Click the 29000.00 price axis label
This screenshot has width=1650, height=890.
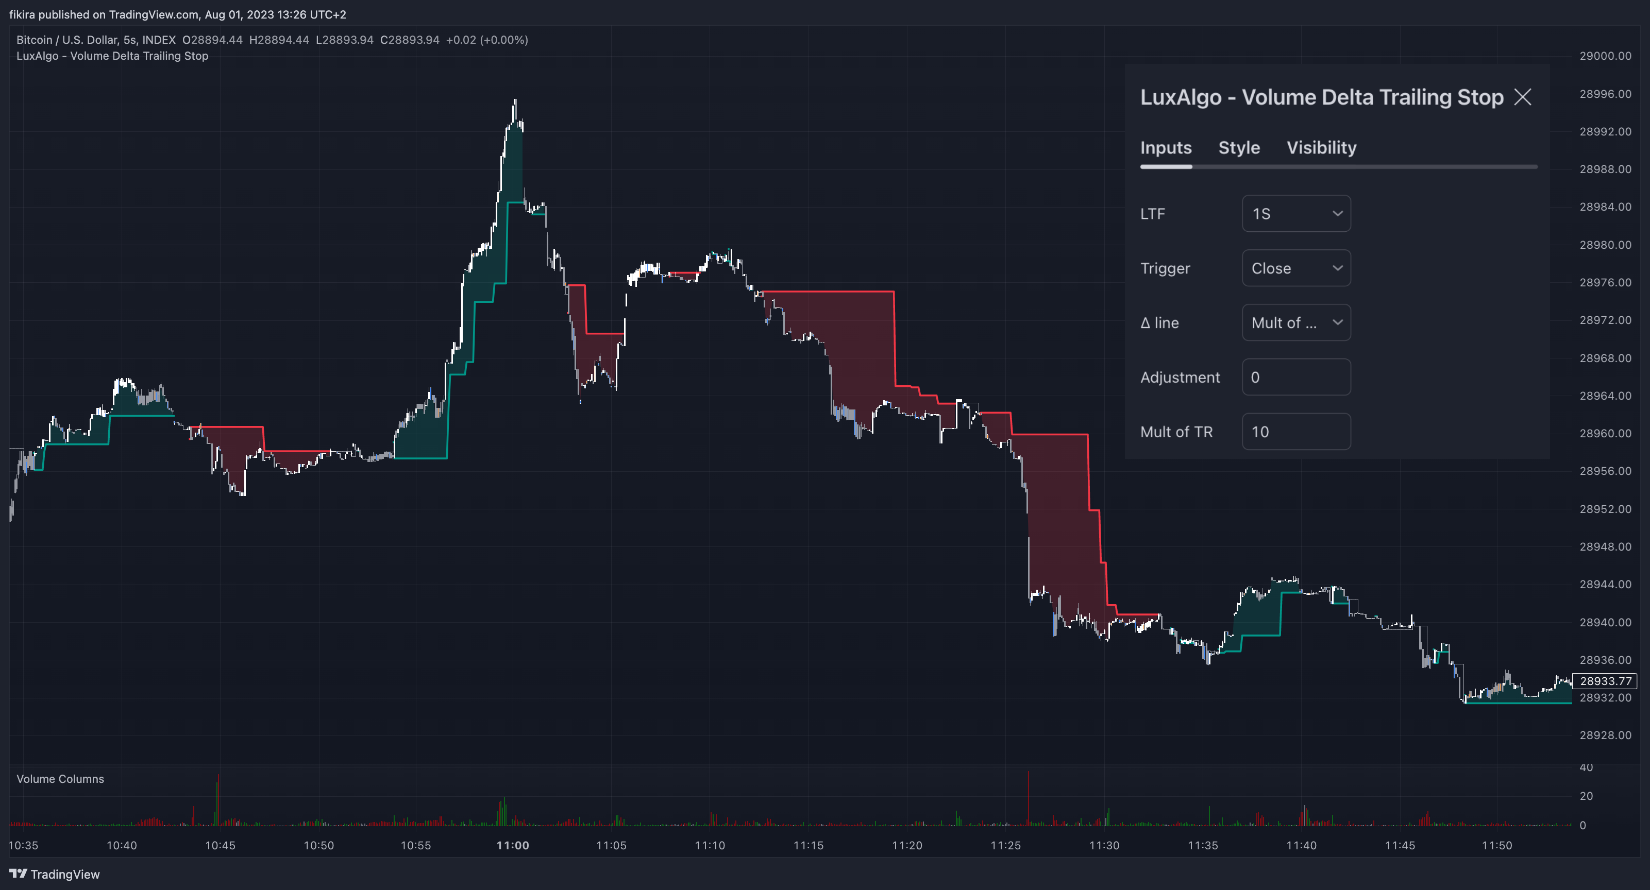[1605, 56]
